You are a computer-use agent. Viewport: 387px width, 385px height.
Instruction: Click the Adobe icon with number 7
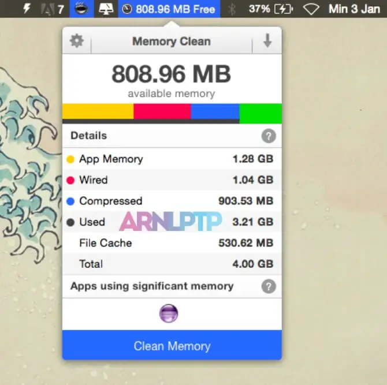[x=53, y=9]
